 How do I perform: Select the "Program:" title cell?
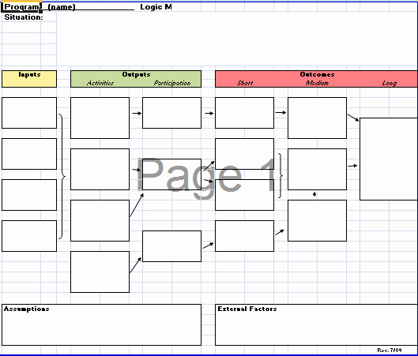21,6
